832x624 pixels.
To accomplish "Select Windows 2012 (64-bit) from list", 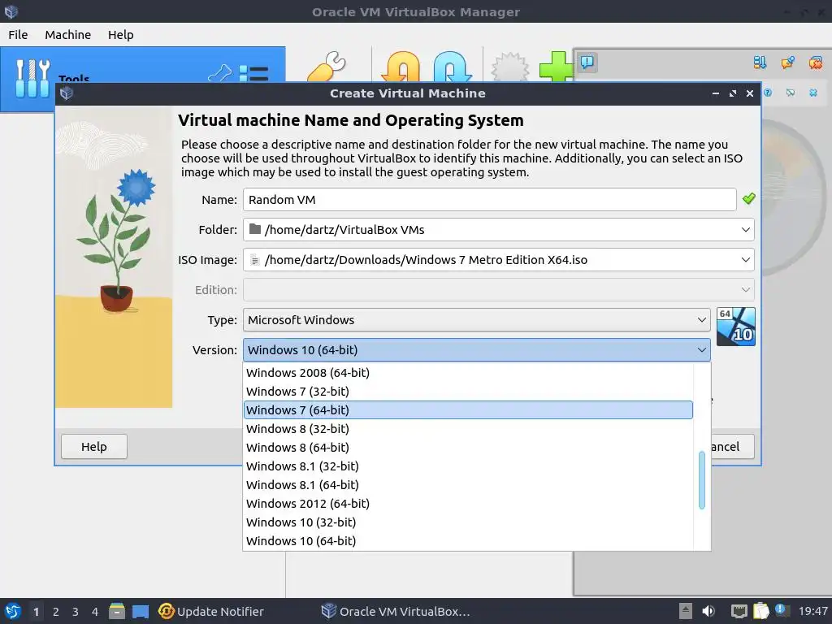I will (468, 504).
